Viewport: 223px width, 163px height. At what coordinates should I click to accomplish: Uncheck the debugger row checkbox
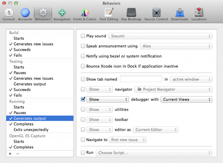click(x=83, y=99)
